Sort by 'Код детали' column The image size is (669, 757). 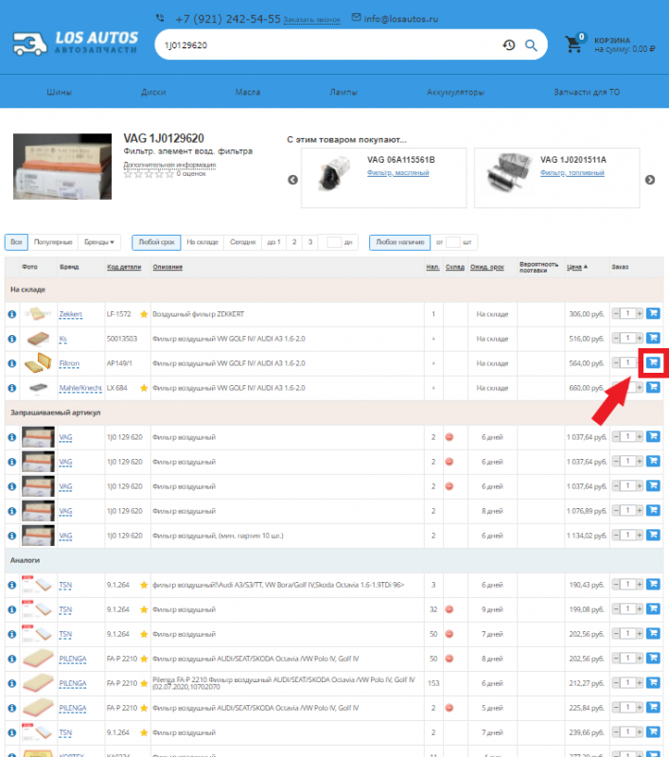(x=124, y=267)
